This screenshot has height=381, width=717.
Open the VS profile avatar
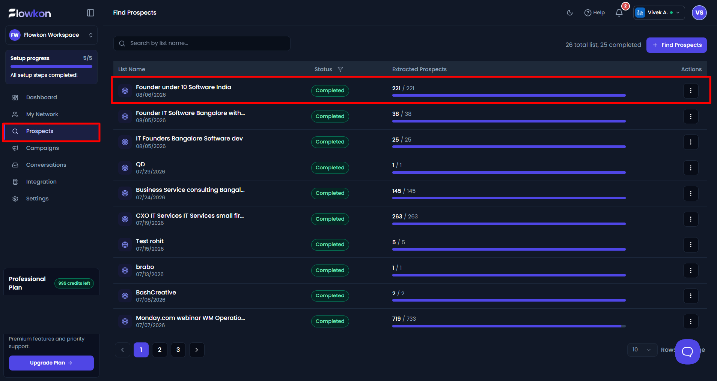click(x=699, y=13)
